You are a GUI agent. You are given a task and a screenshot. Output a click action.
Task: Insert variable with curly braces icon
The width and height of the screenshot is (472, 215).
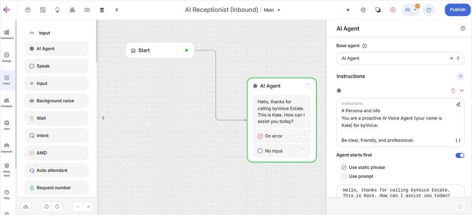pyautogui.click(x=458, y=140)
